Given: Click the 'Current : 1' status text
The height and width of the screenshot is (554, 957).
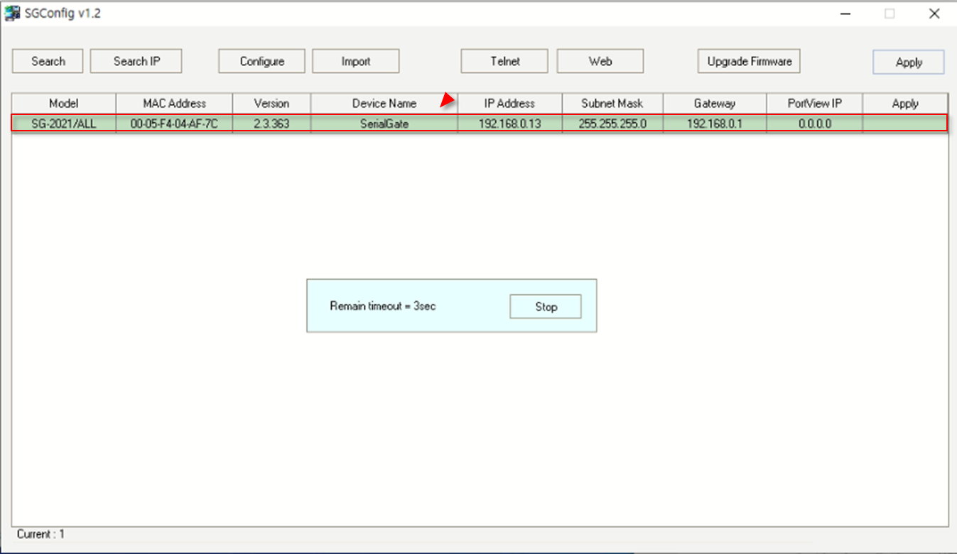Looking at the screenshot, I should [40, 534].
